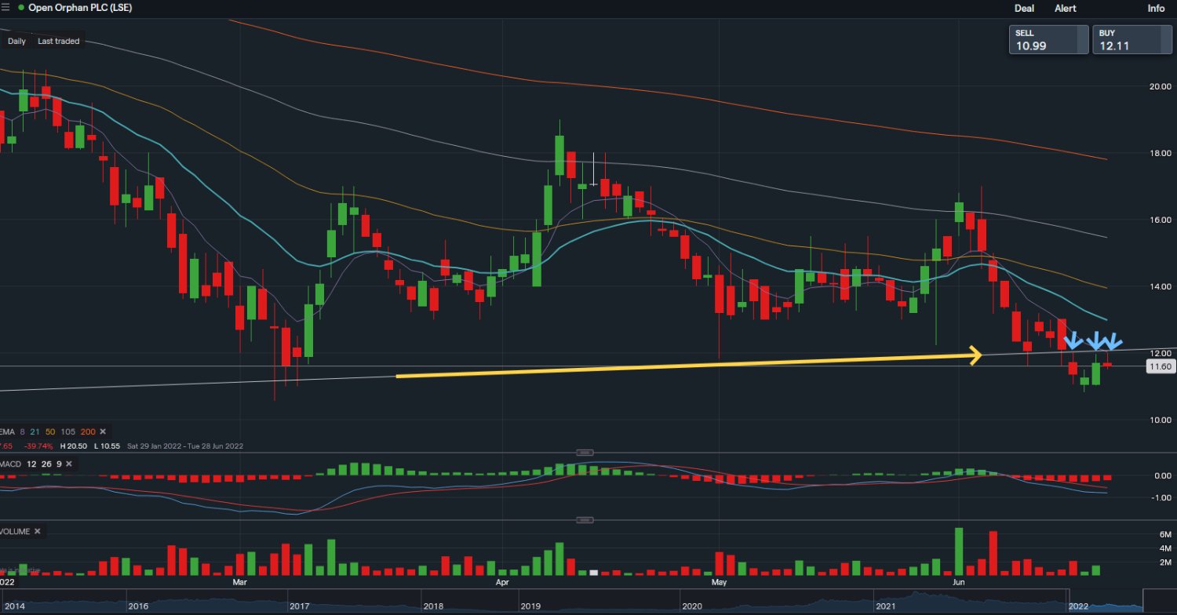Click the Jun label on the date axis

[960, 582]
